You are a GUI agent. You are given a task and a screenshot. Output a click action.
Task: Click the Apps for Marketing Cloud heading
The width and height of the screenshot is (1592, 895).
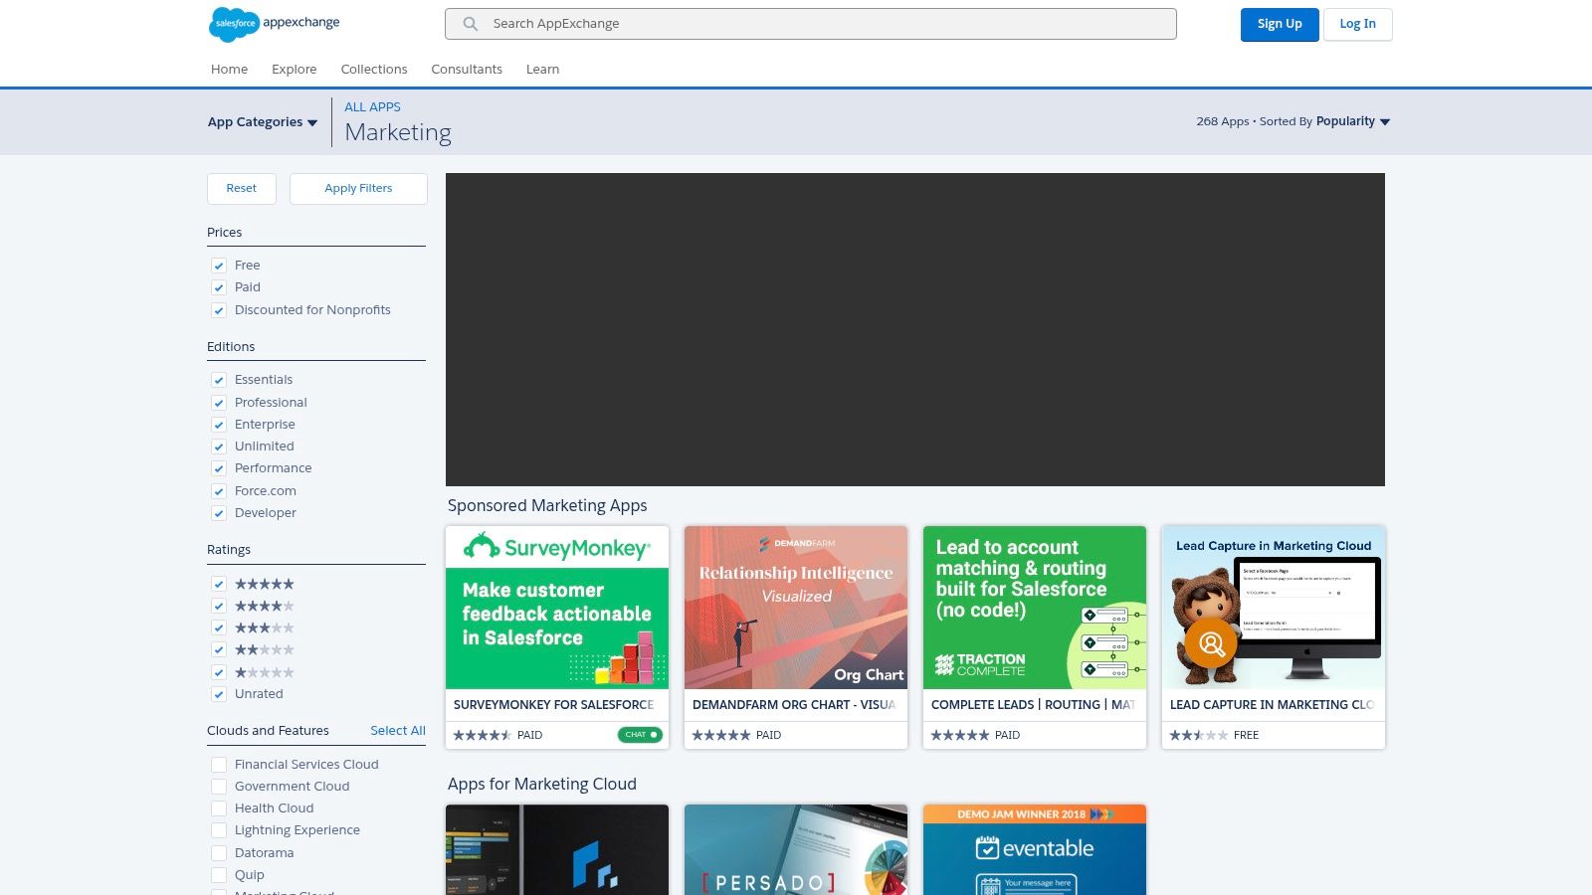point(542,785)
